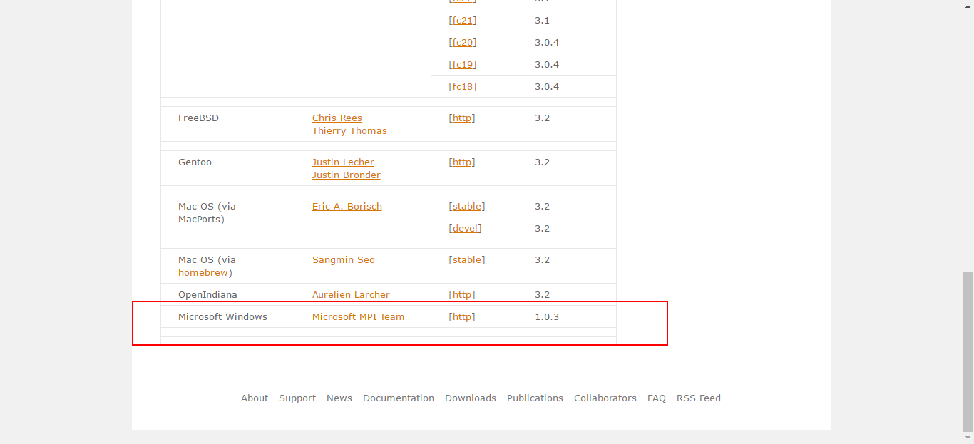Open Collaborators footer link

[x=605, y=398]
